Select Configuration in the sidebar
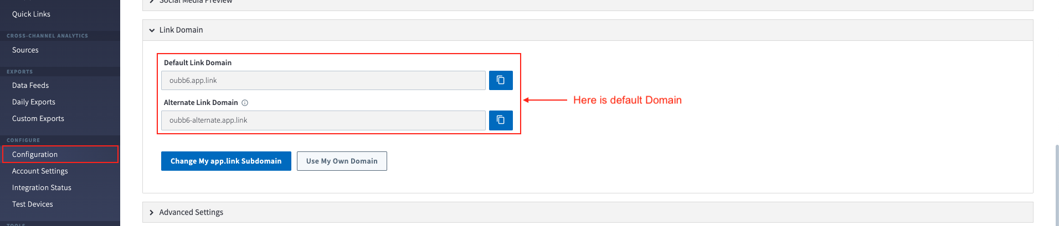 pyautogui.click(x=35, y=154)
